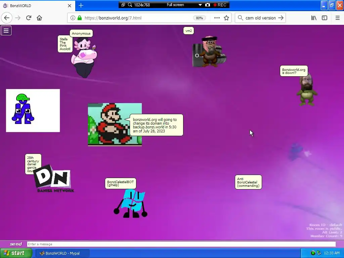Click the bearded green character avatar
Image resolution: width=344 pixels, height=258 pixels.
pos(307,89)
